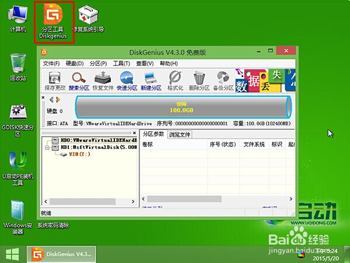Viewport: 350px width, 263px height.
Task: Click the Format (格式化) toolbar icon
Action: [175, 80]
